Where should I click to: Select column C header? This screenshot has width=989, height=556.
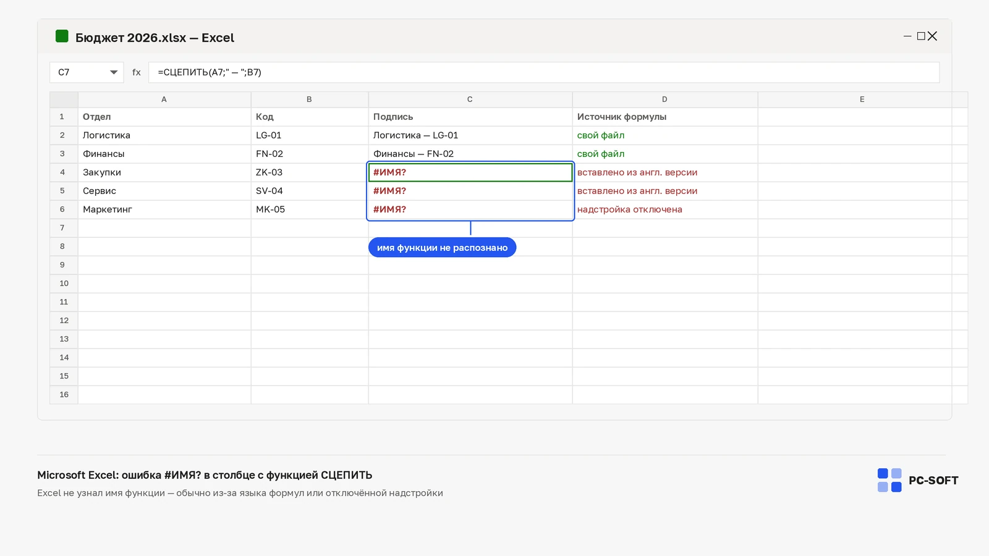click(x=470, y=99)
